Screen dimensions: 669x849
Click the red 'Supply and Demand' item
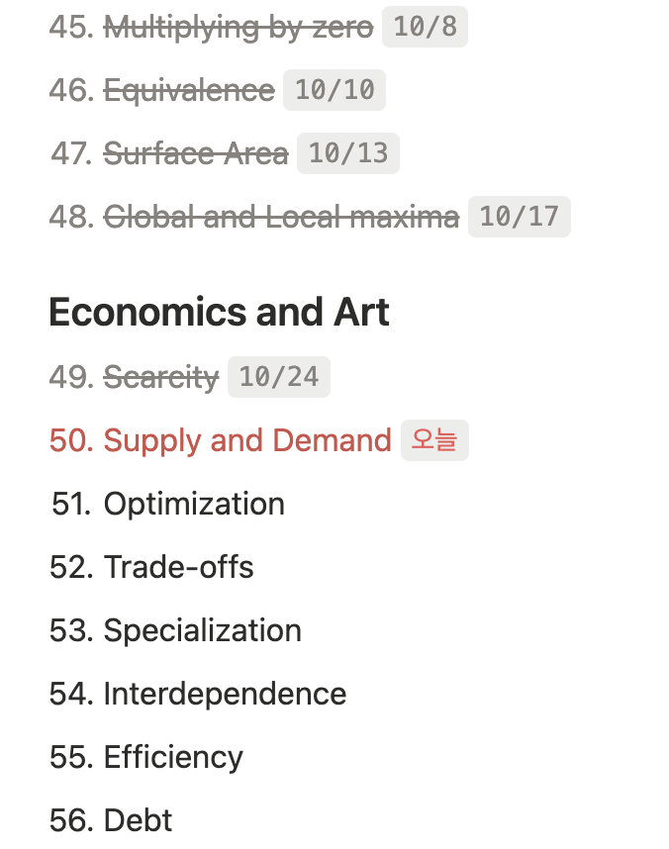pos(247,440)
